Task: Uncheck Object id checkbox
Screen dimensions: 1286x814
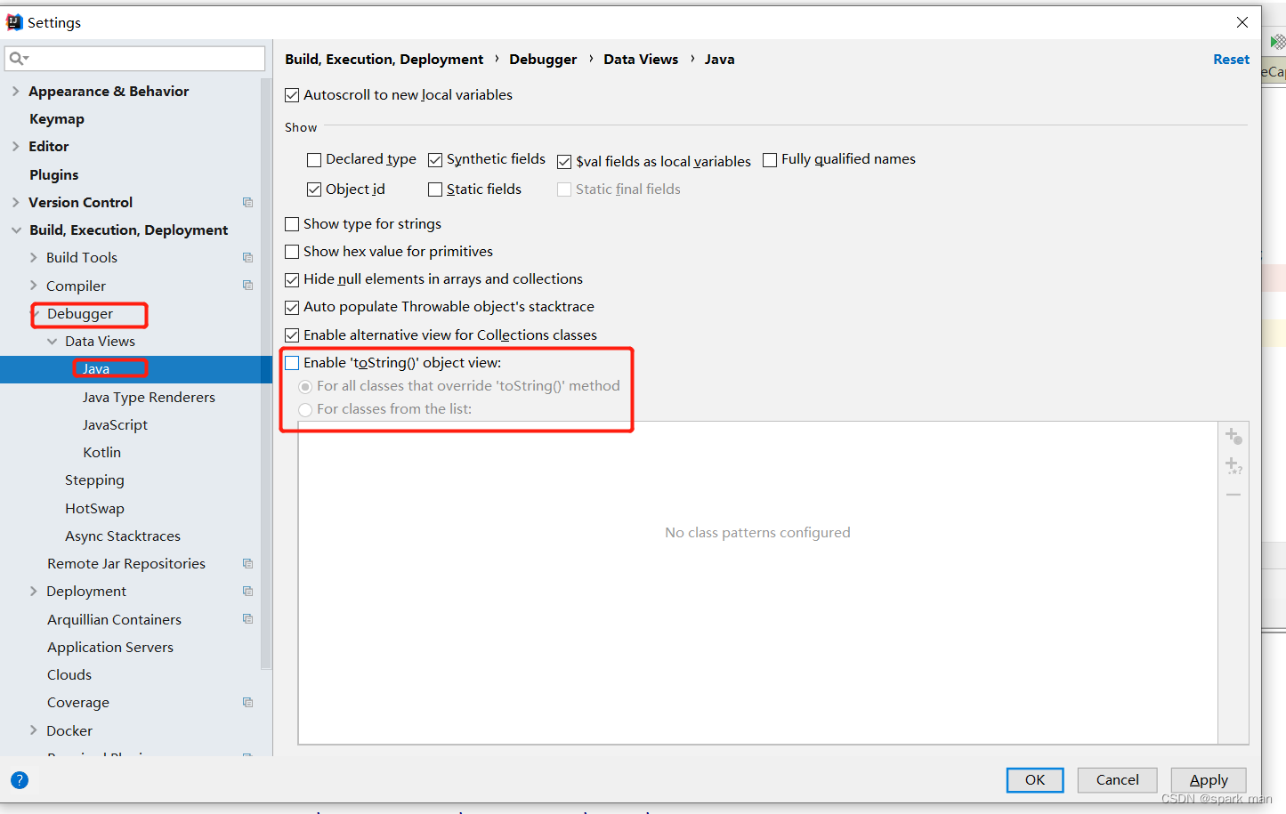Action: point(314,189)
